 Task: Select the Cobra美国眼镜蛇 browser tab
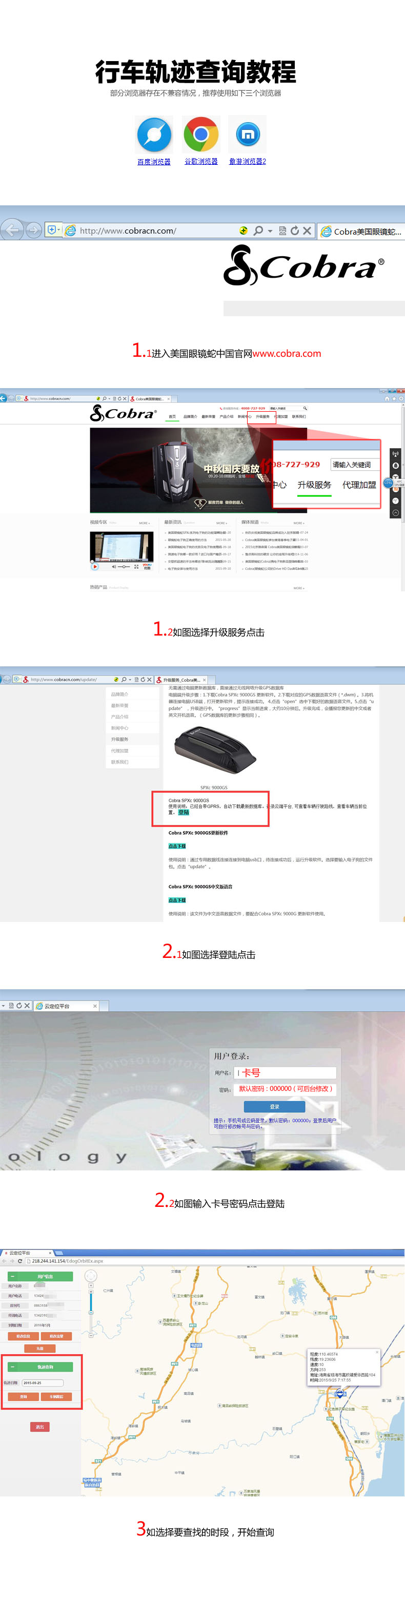[360, 232]
